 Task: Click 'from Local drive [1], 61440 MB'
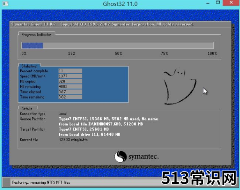tap(89, 134)
